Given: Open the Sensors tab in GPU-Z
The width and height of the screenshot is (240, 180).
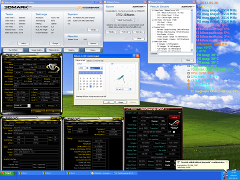Looking at the screenshot, I should click(140, 113).
